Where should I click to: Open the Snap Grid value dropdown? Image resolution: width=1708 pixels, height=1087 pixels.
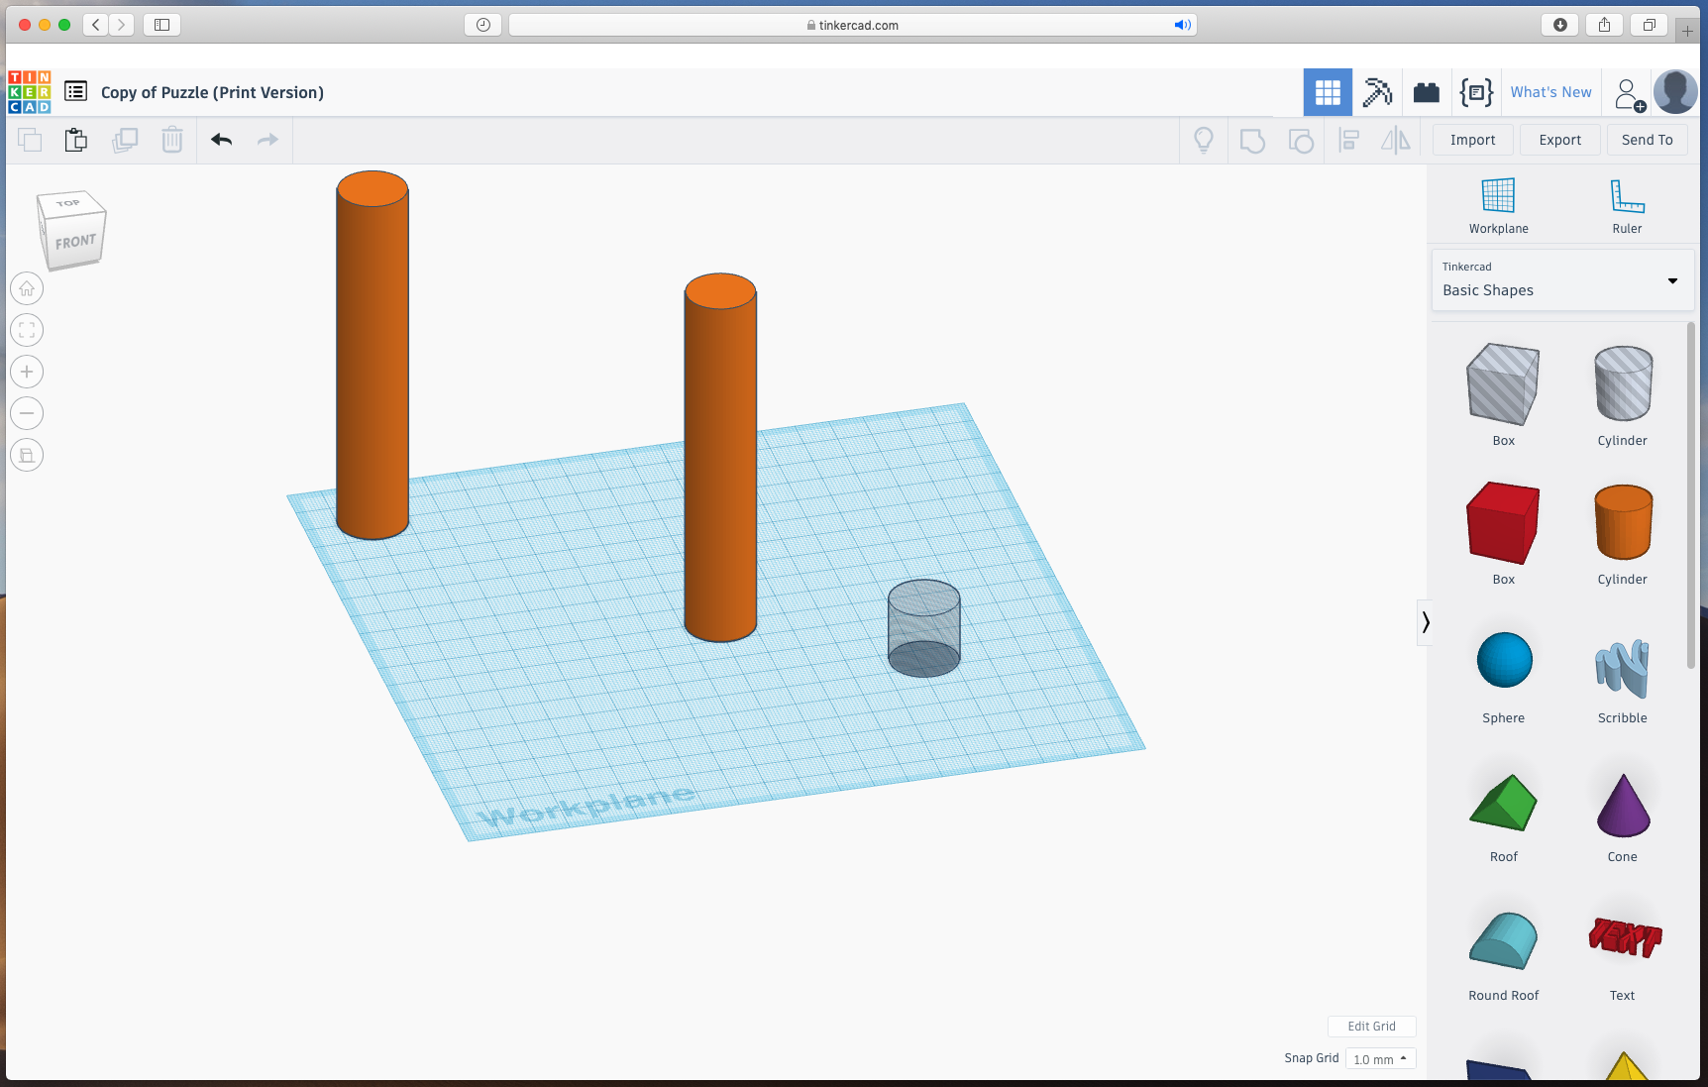(1380, 1059)
